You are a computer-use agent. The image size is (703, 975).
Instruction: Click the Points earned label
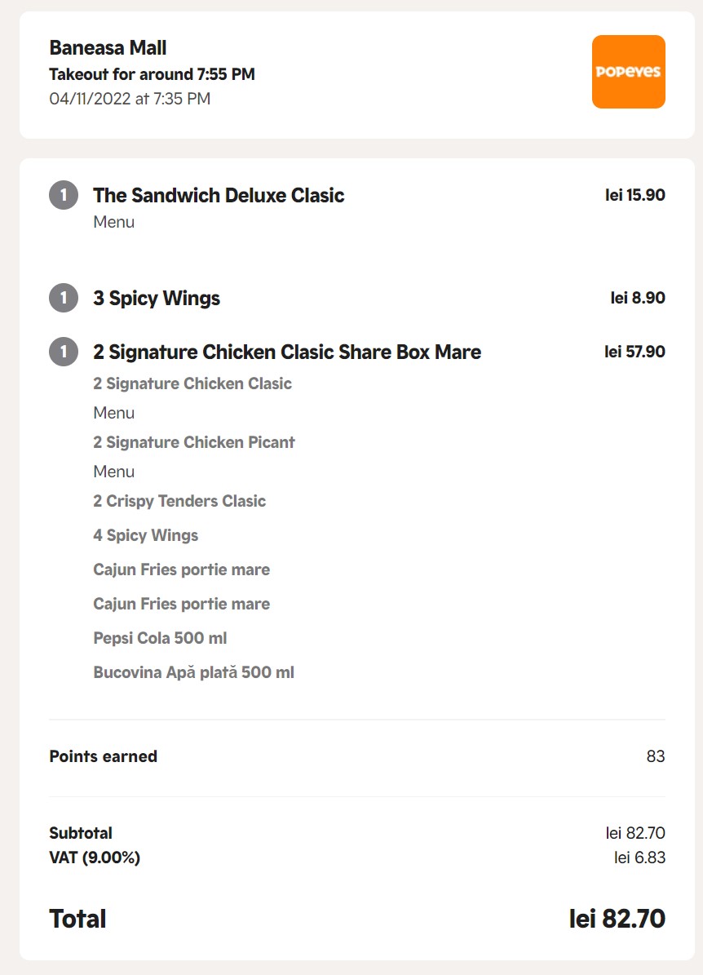104,756
